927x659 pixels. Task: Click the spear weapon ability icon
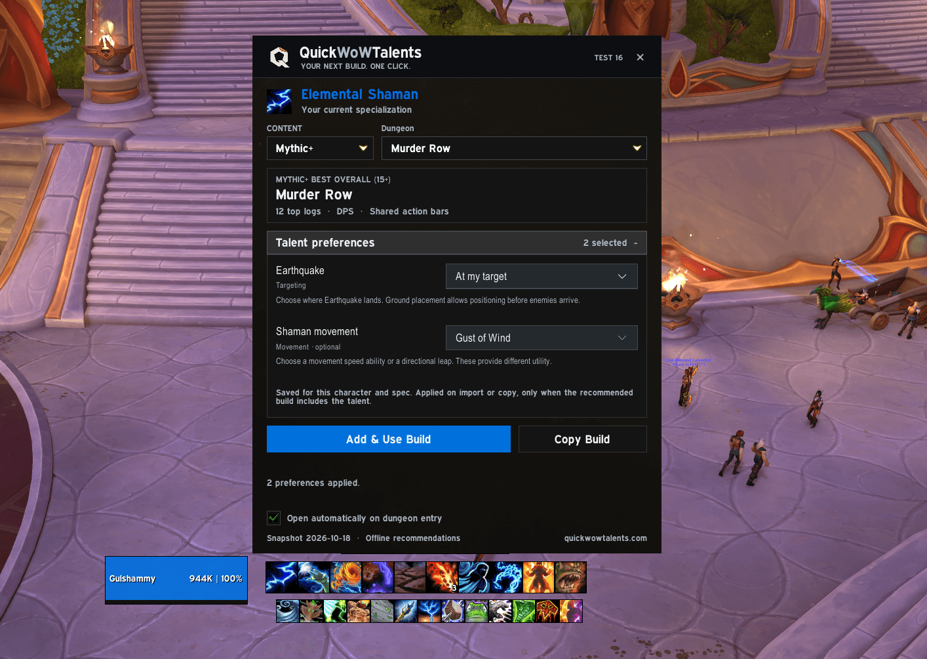point(406,611)
